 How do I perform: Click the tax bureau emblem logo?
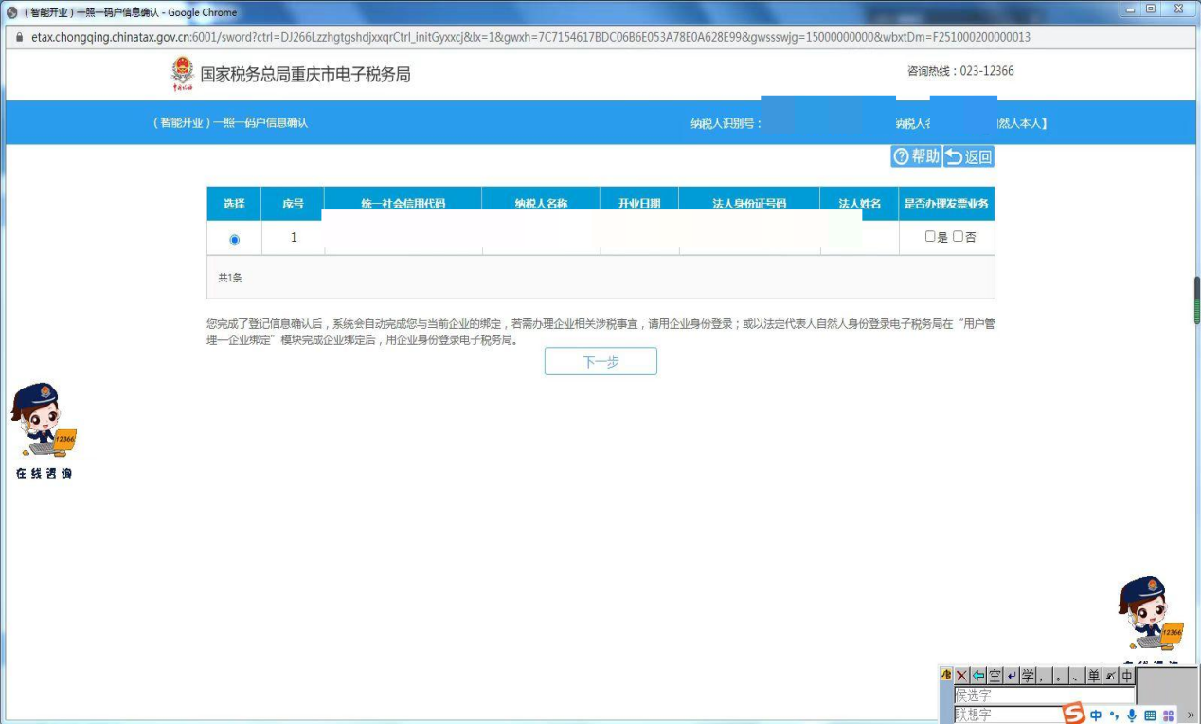[x=182, y=74]
